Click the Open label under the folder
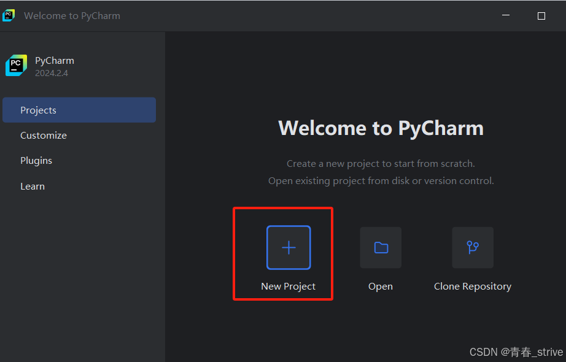Image resolution: width=566 pixels, height=362 pixels. (x=381, y=287)
